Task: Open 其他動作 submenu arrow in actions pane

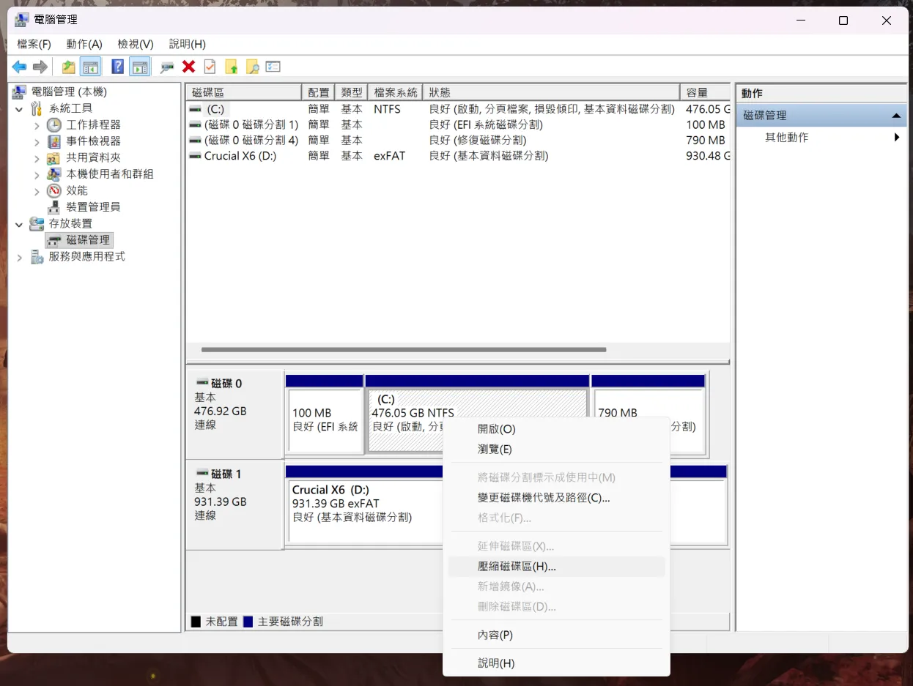Action: (x=896, y=138)
